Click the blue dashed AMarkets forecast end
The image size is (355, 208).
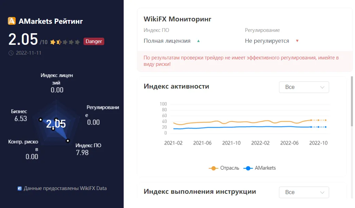point(326,127)
